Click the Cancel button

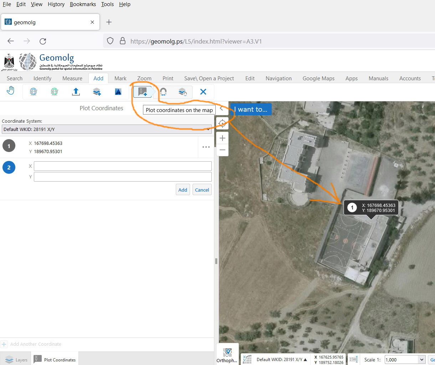(x=202, y=190)
